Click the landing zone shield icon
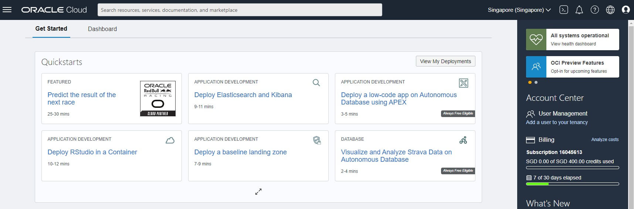This screenshot has width=634, height=209. point(317,140)
